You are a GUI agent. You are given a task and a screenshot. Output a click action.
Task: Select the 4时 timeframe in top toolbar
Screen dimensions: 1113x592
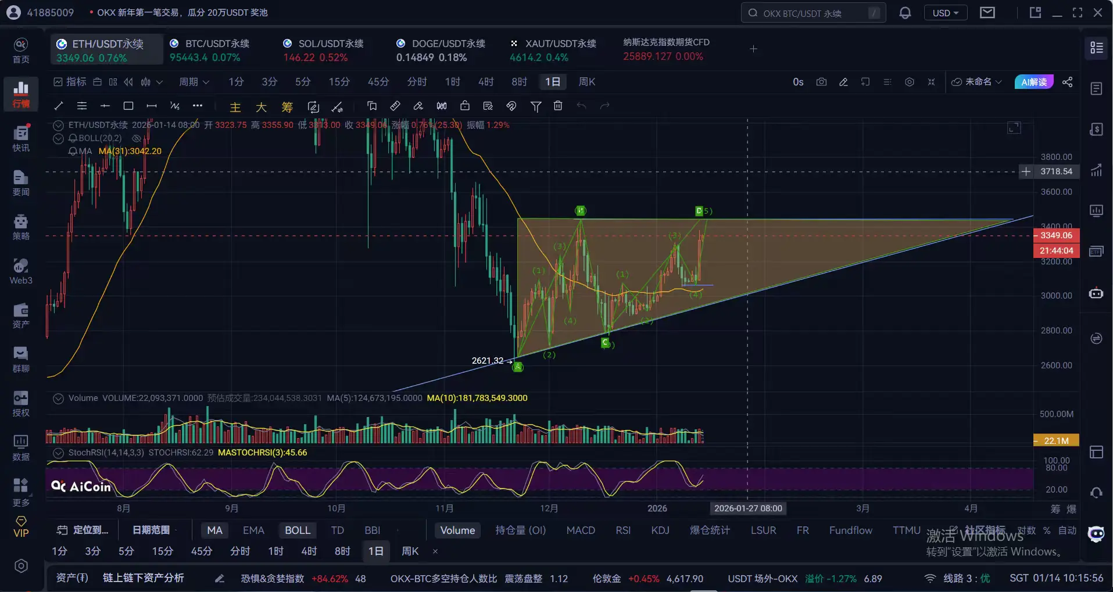486,82
